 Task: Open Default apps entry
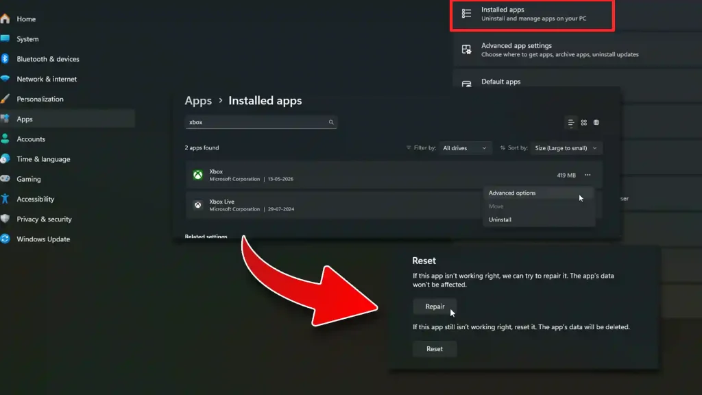(x=501, y=82)
